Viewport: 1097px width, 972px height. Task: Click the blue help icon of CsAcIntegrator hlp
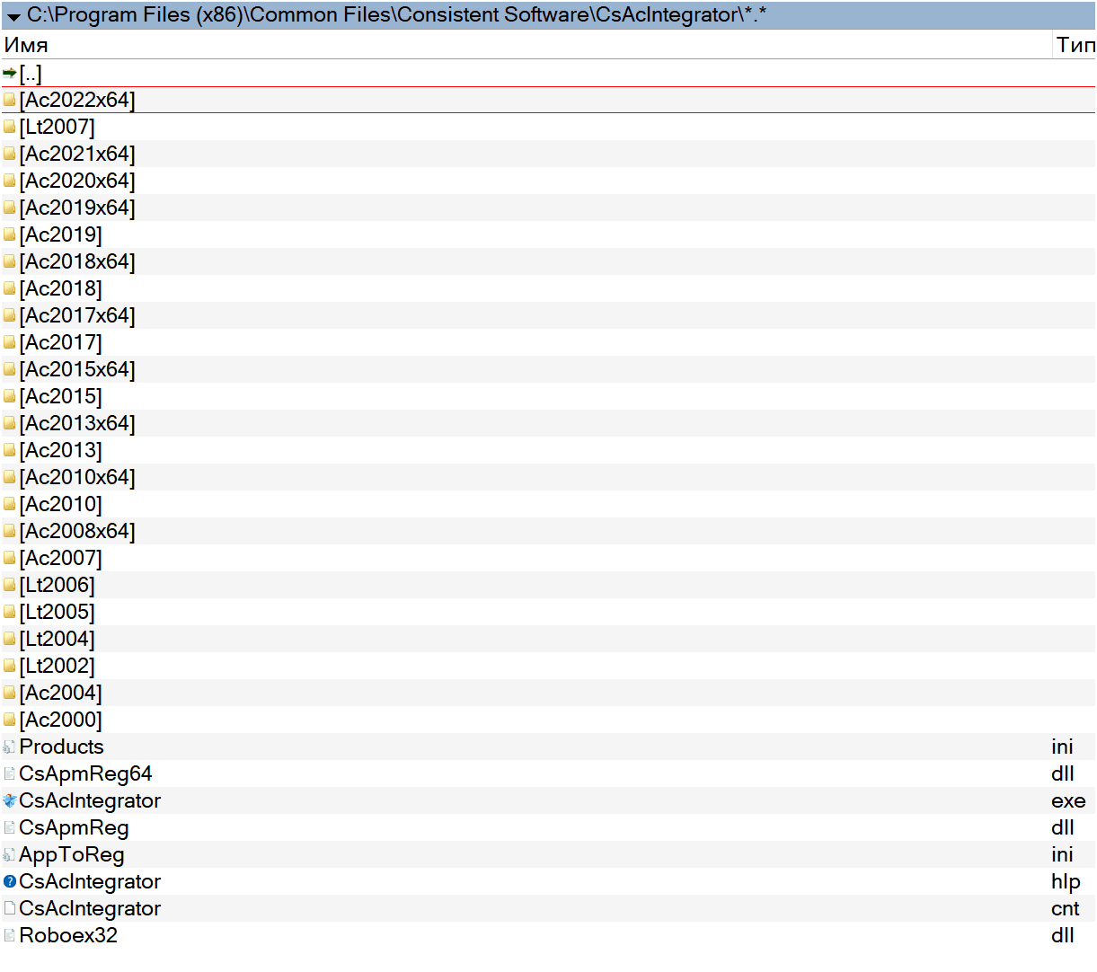coord(10,881)
